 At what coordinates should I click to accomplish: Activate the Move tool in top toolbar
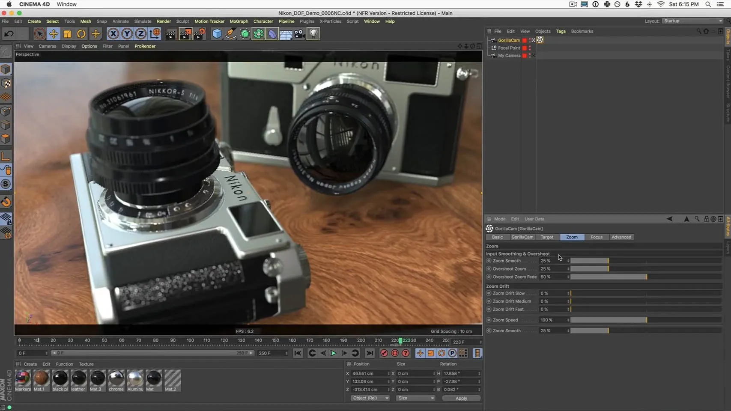click(x=54, y=33)
